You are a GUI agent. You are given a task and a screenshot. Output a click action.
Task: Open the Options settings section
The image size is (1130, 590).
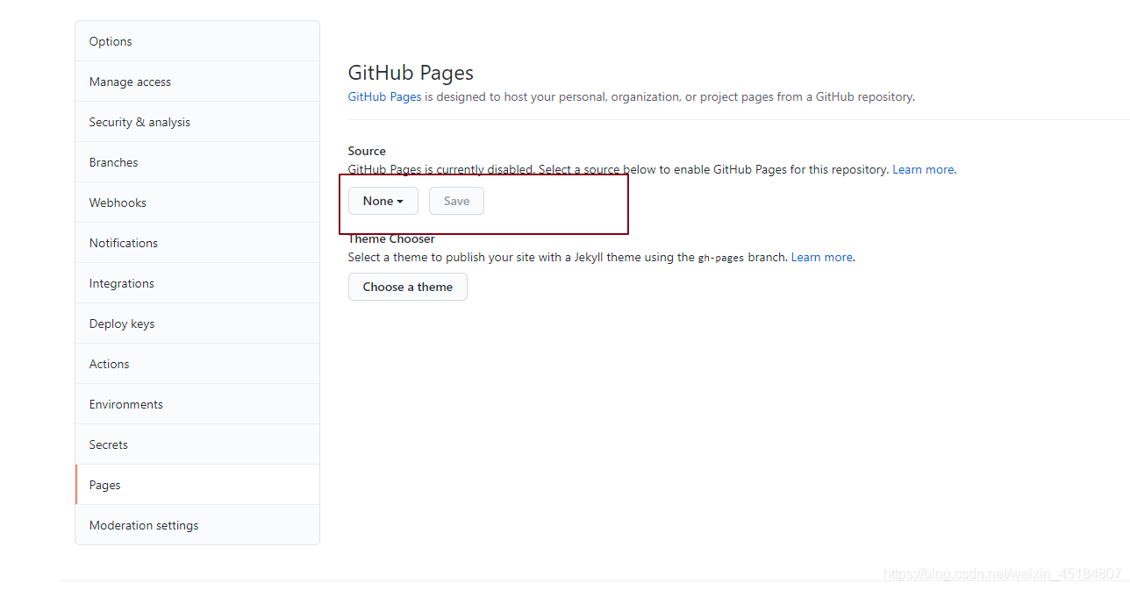pyautogui.click(x=197, y=41)
